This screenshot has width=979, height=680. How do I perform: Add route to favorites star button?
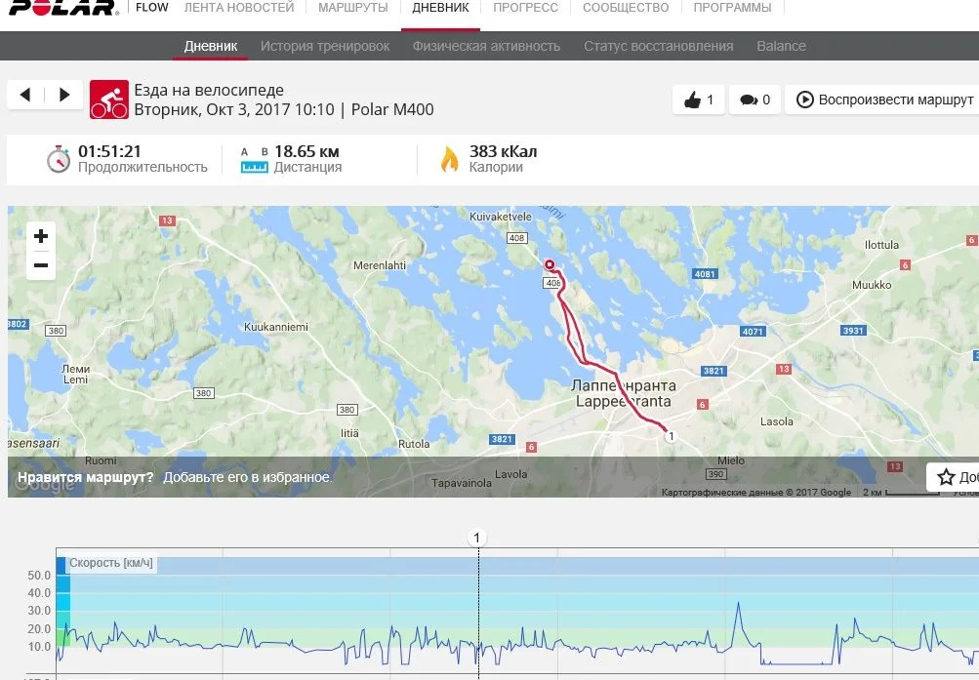[953, 477]
